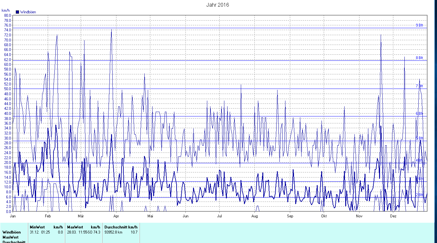Click the 'Okt' month label

point(324,216)
